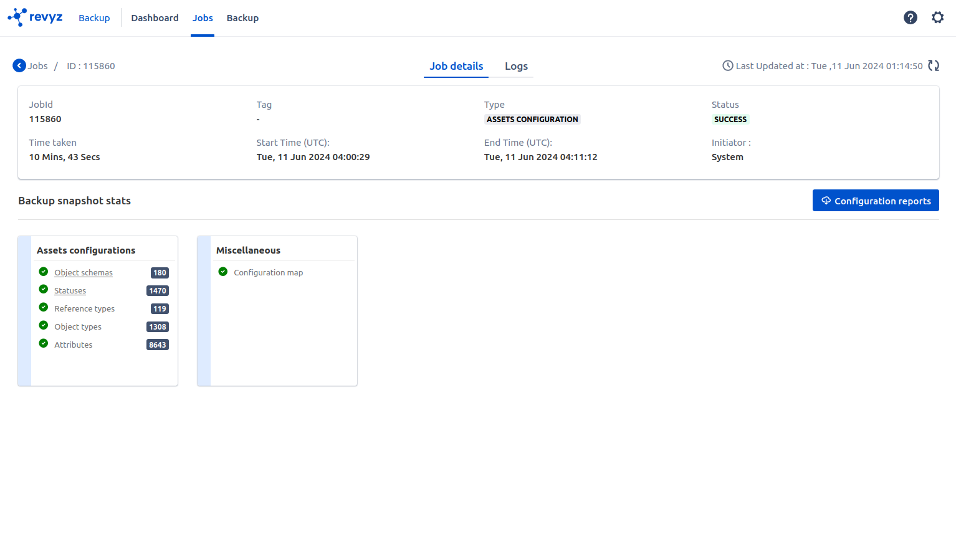Open the Backup navigation item after Jobs
Screen dimensions: 956x557
tap(242, 18)
